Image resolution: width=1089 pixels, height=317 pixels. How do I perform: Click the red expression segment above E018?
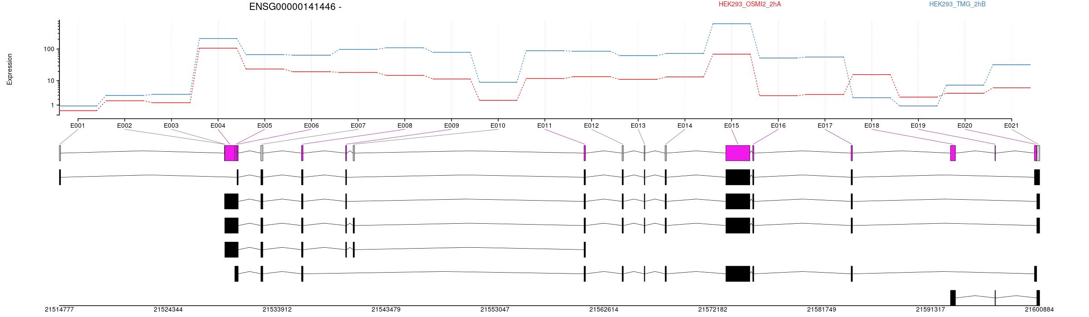tap(872, 74)
